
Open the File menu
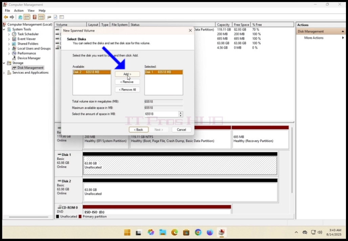tap(7, 10)
